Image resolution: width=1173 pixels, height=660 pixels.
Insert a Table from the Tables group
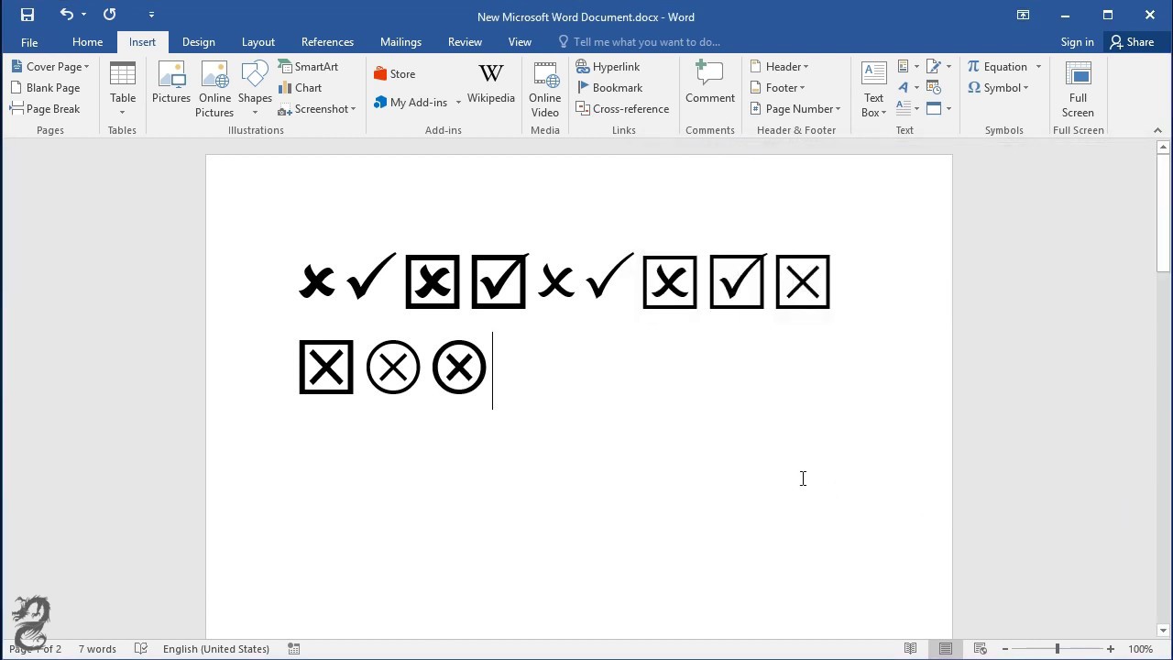point(123,89)
